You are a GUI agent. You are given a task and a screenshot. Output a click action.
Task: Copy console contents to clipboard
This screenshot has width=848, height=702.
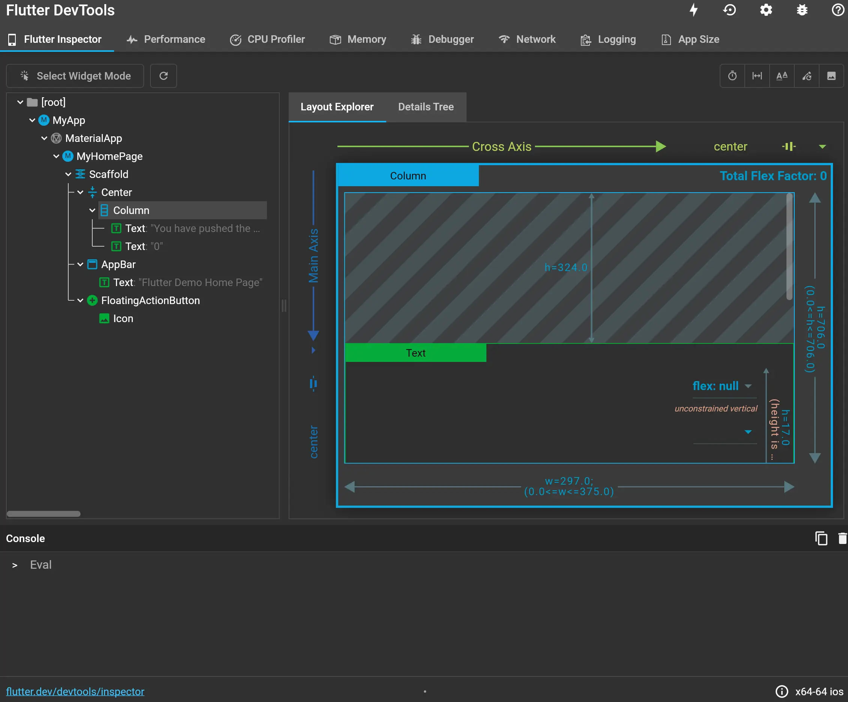pyautogui.click(x=821, y=538)
